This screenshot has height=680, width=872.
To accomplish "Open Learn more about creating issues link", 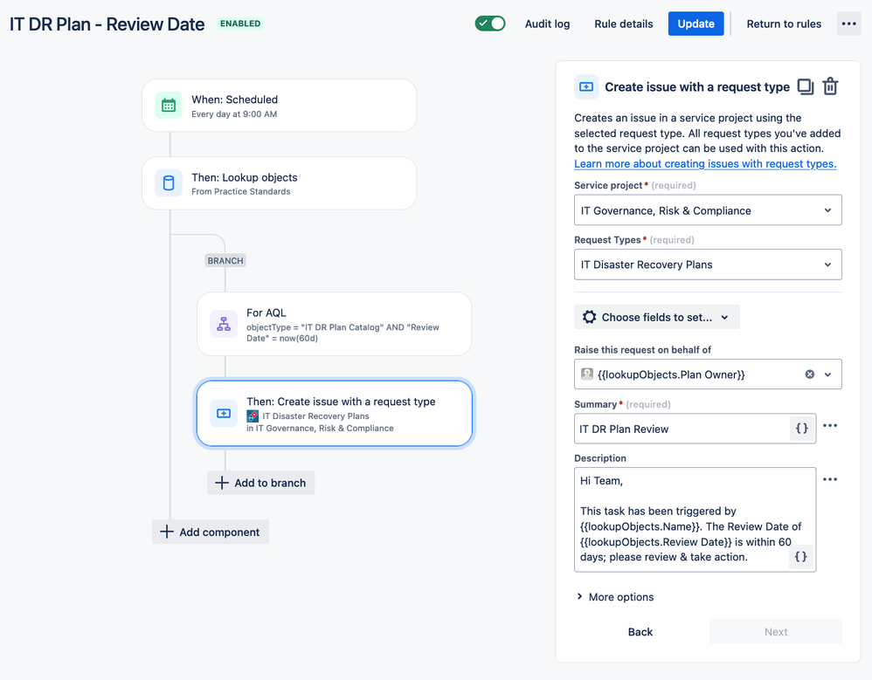I will click(x=705, y=163).
